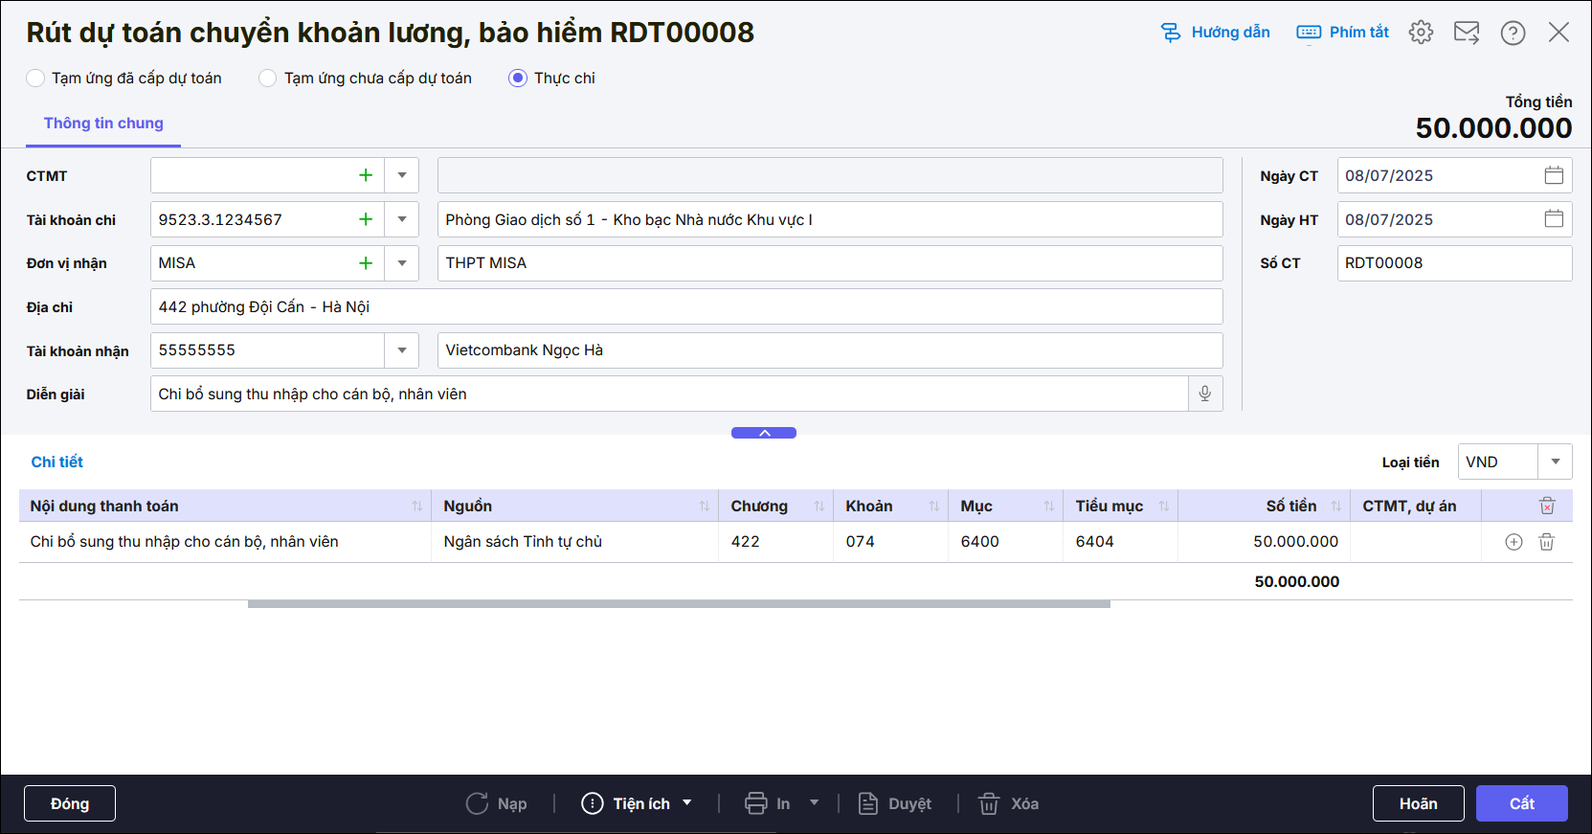Add a new Đơn vị nhận with plus icon
Screen dimensions: 1592x834
(x=366, y=263)
